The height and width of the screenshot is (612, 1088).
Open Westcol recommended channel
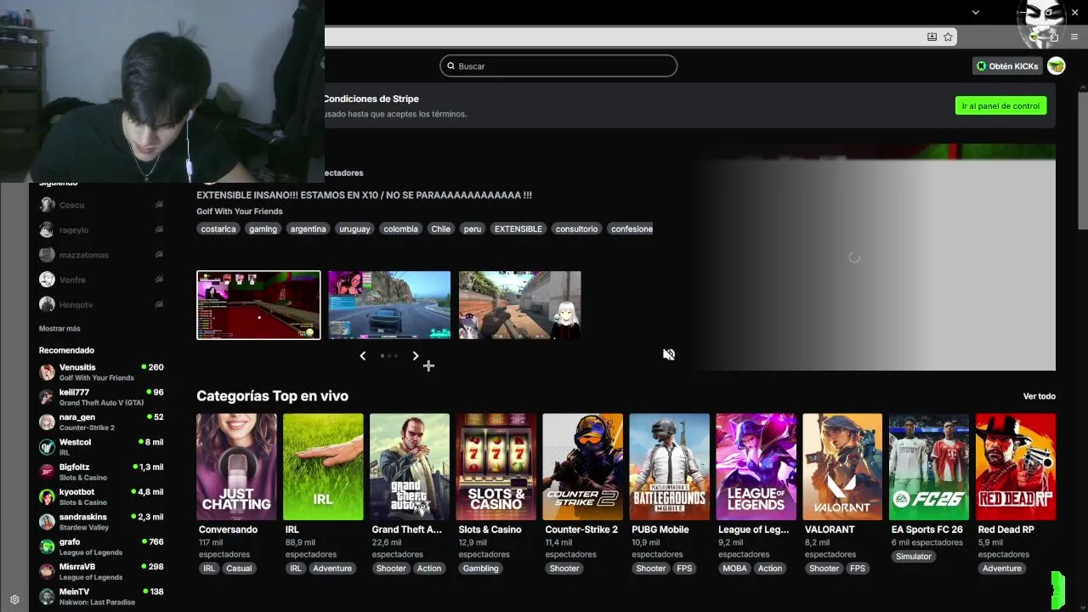pyautogui.click(x=101, y=447)
